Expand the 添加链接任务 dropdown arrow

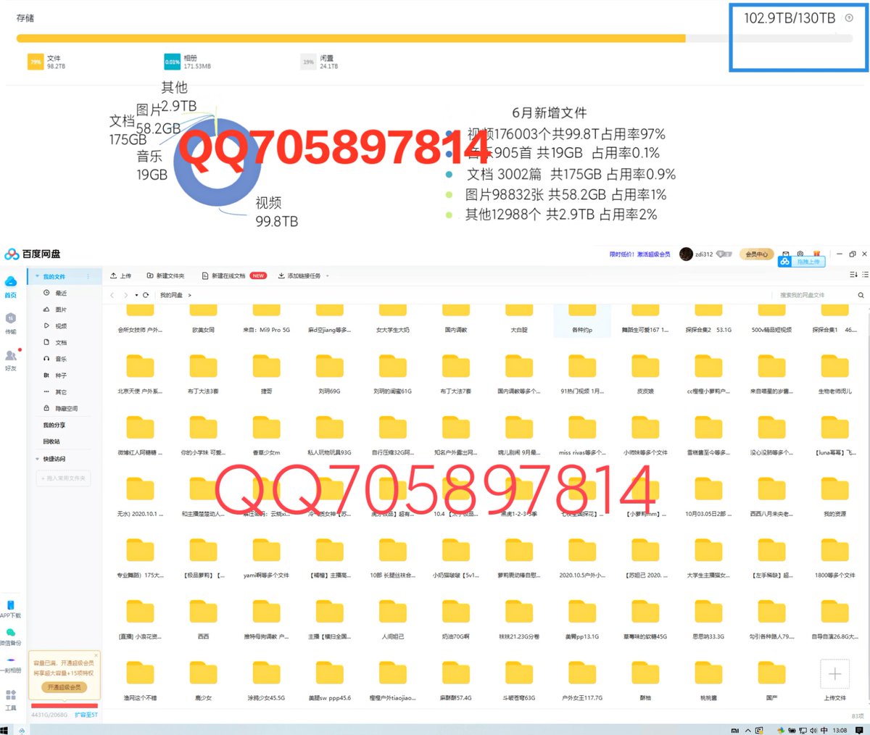point(328,276)
